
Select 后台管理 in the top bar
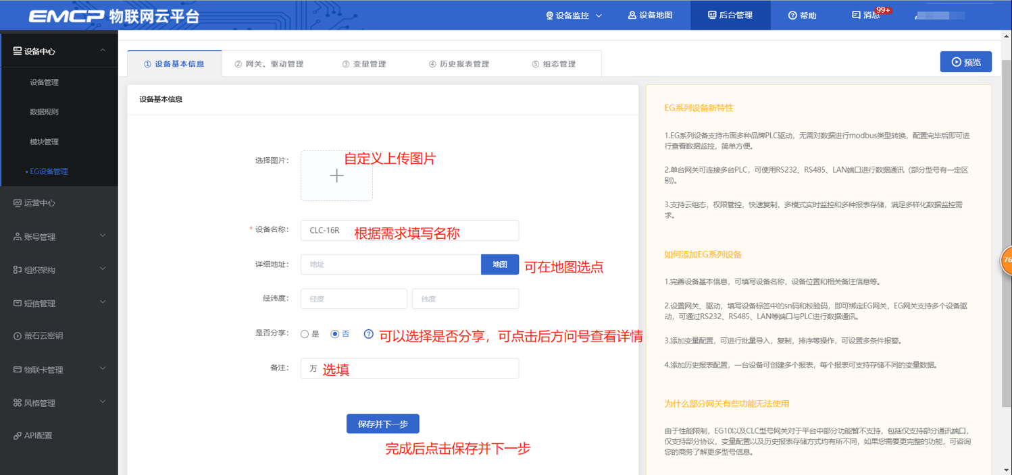(x=730, y=15)
